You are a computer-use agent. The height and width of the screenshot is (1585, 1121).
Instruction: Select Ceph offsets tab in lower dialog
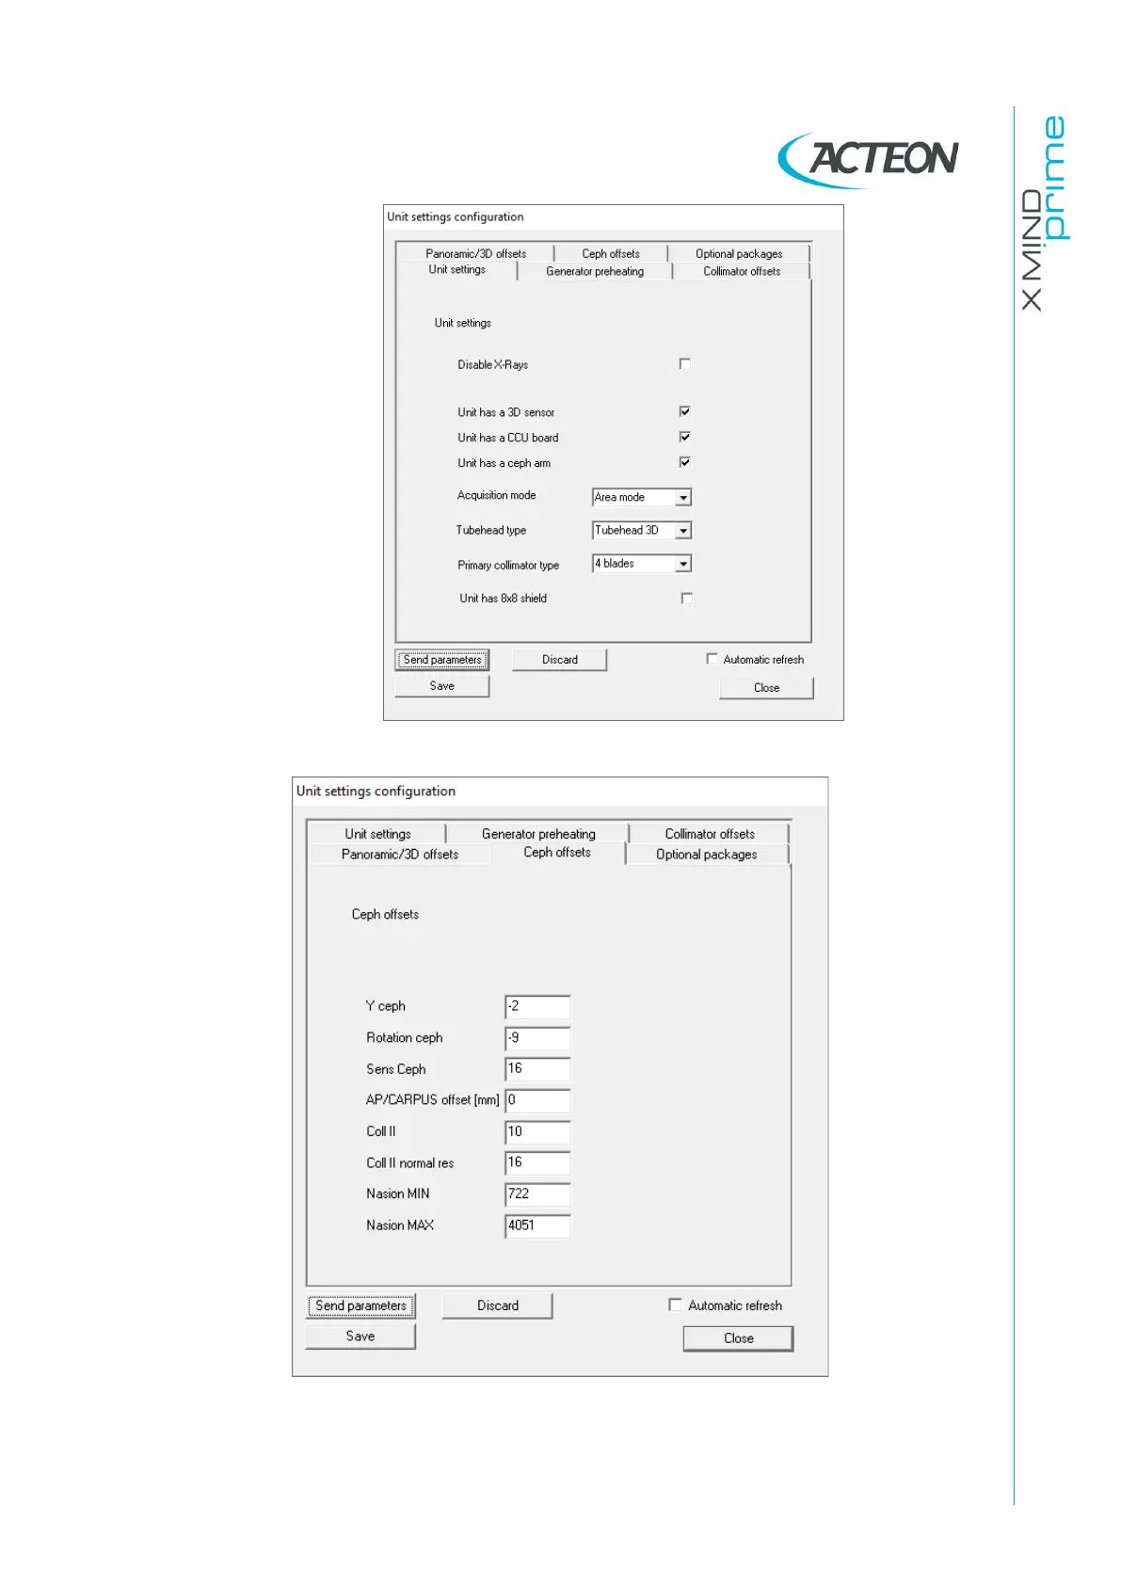557,853
